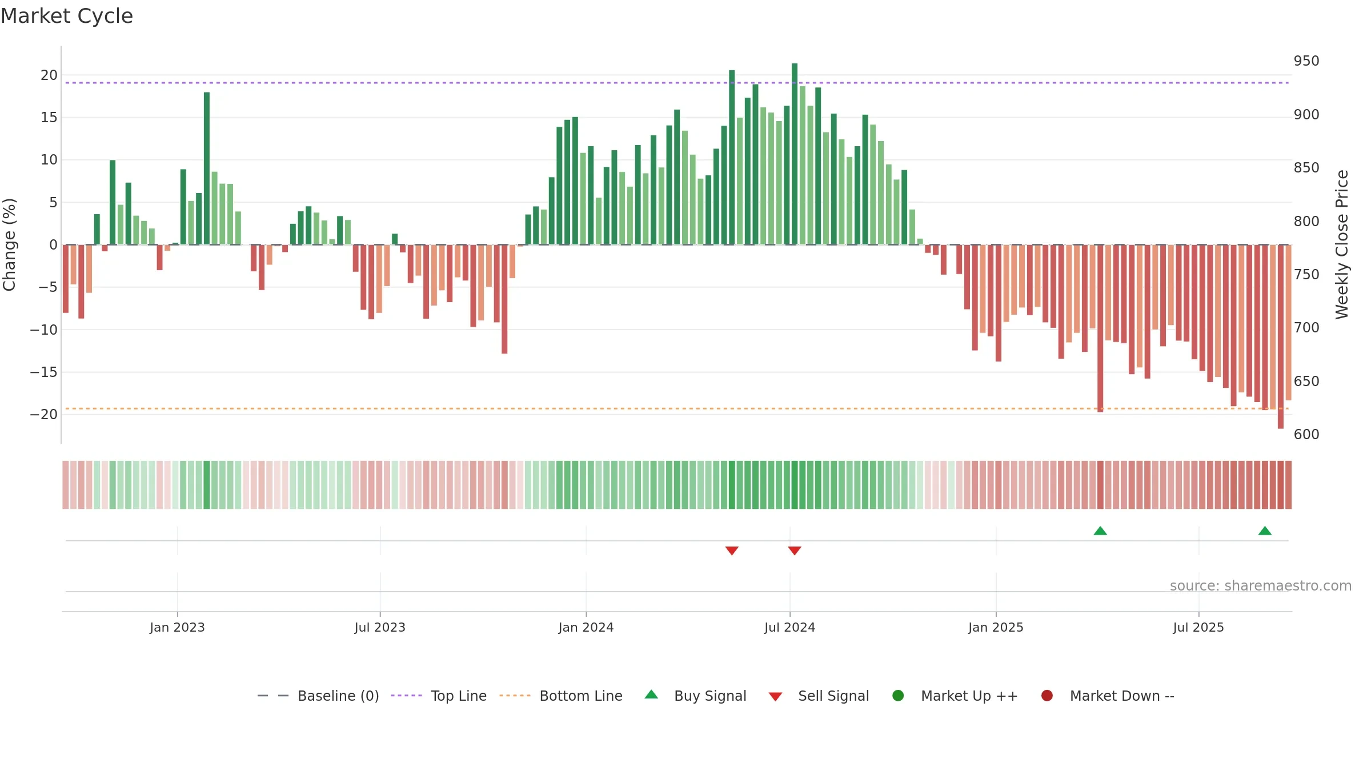
Task: Click the Market Cycle chart title
Action: (x=67, y=16)
